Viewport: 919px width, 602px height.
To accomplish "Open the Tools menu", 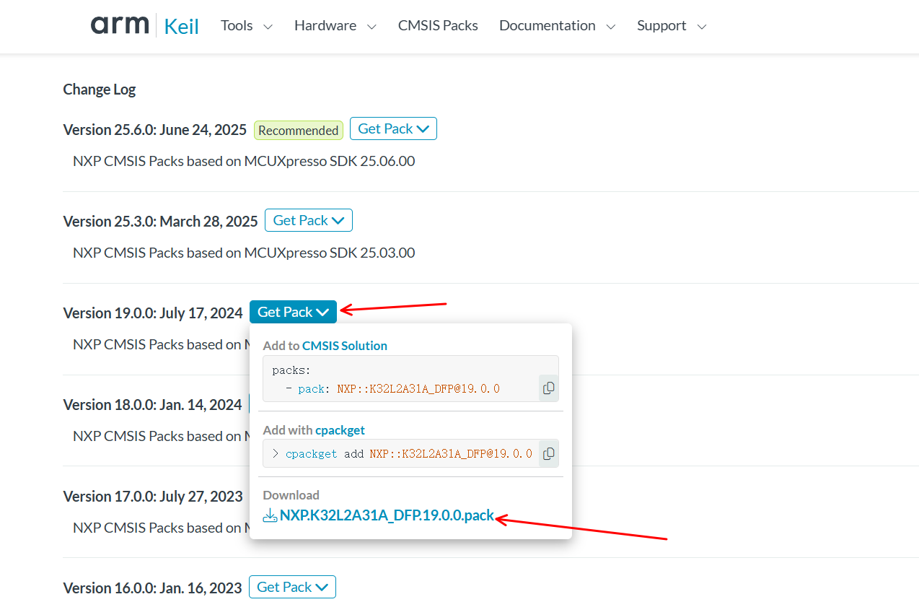I will click(x=246, y=26).
